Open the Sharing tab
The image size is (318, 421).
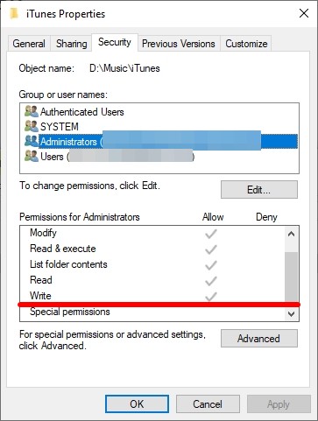72,44
